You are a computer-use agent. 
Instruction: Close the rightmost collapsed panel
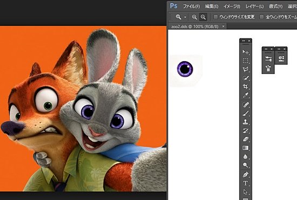[284, 49]
